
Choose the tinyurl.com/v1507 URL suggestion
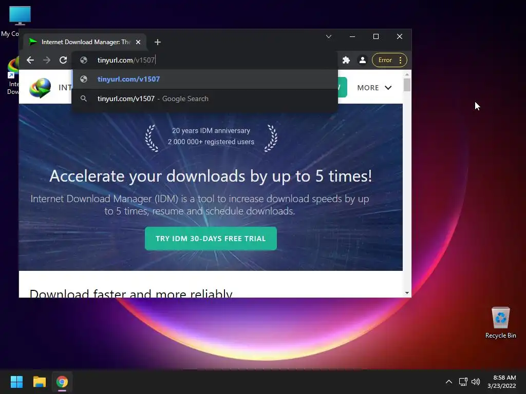pyautogui.click(x=204, y=79)
